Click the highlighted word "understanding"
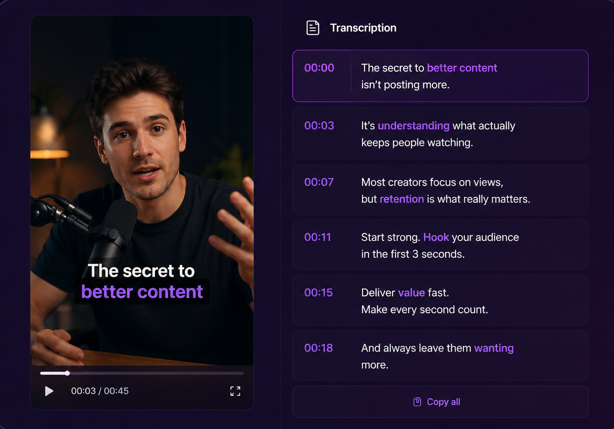Screen dimensions: 614x429 pyautogui.click(x=413, y=126)
